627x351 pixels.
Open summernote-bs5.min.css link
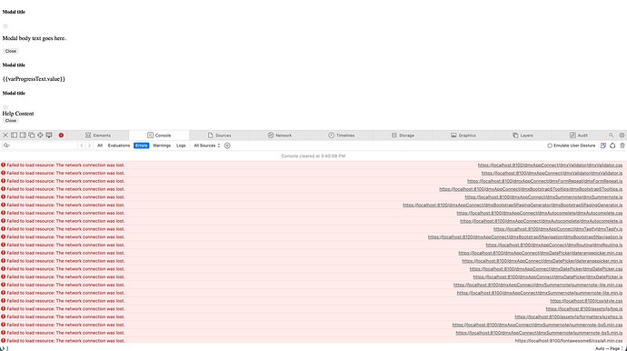537,325
